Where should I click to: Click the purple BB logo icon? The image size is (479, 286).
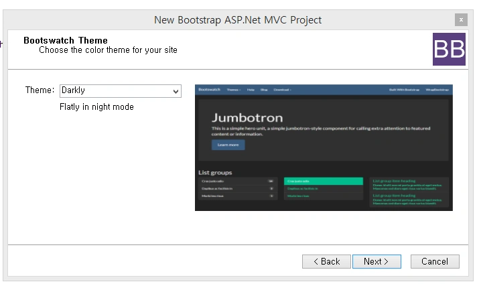point(449,49)
